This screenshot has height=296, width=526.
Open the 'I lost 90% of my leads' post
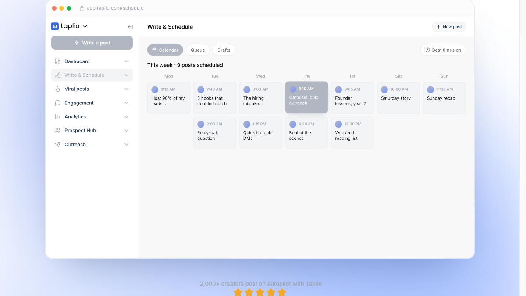(x=169, y=98)
